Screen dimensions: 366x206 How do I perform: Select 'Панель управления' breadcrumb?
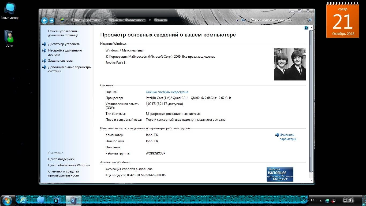(86, 20)
